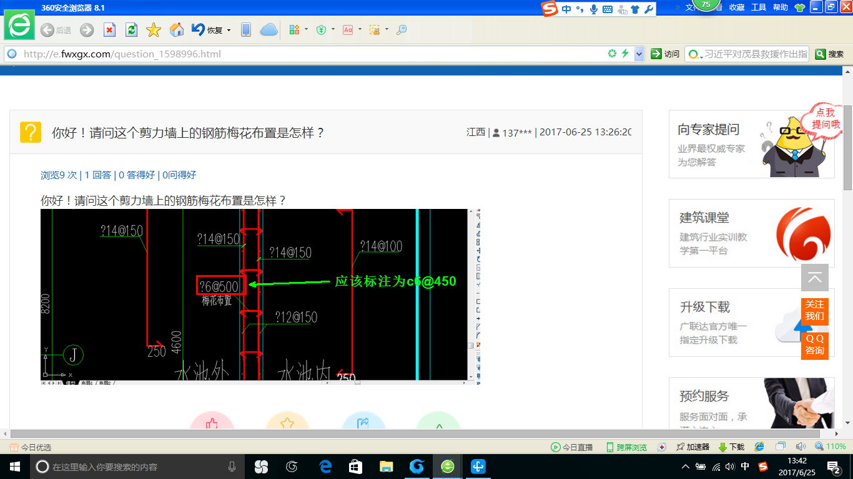Viewport: 853px width, 479px height.
Task: Click the 今日直播 live button
Action: click(572, 447)
